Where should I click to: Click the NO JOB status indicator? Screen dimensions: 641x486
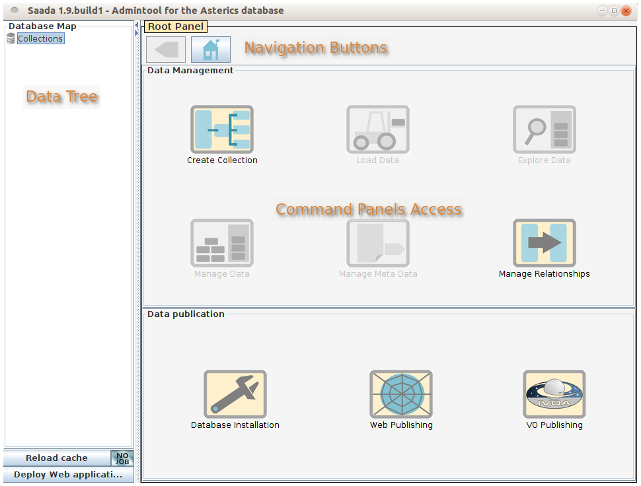click(122, 458)
